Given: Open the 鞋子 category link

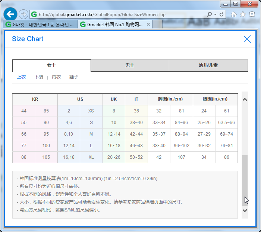Looking at the screenshot, I should pos(74,77).
